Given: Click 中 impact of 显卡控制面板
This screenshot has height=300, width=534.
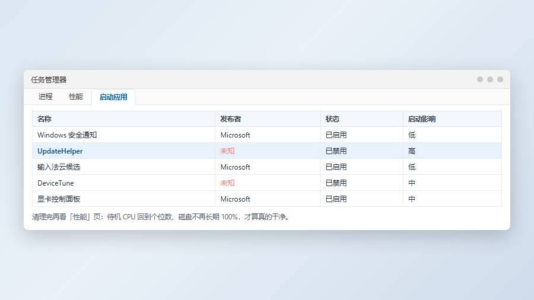Looking at the screenshot, I should [412, 199].
